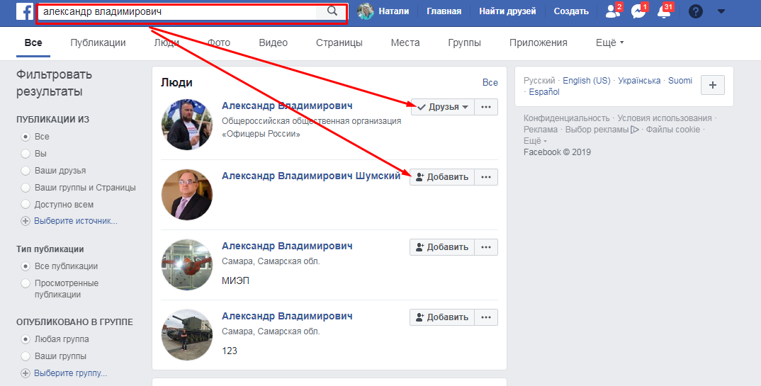Open the Создать link

pos(571,11)
